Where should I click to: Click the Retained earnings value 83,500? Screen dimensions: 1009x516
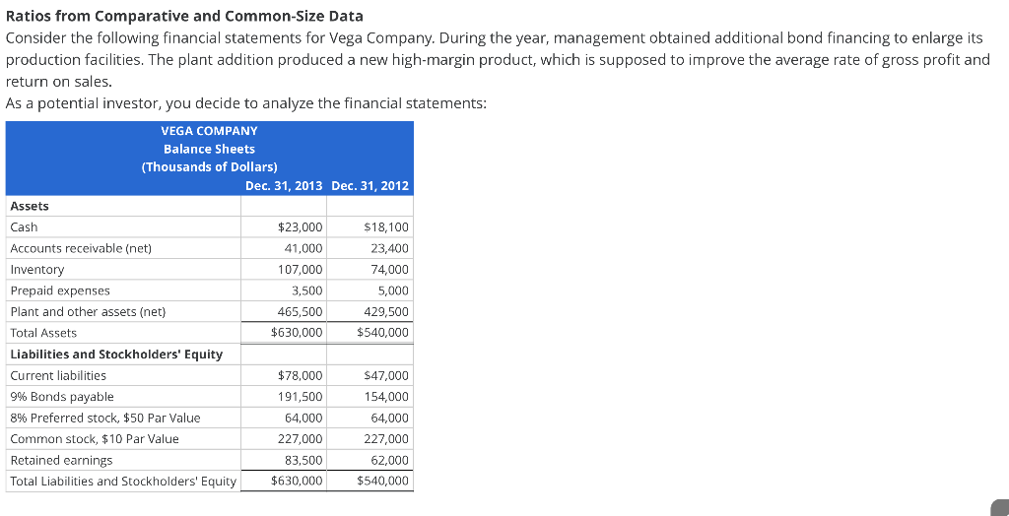[x=303, y=461]
